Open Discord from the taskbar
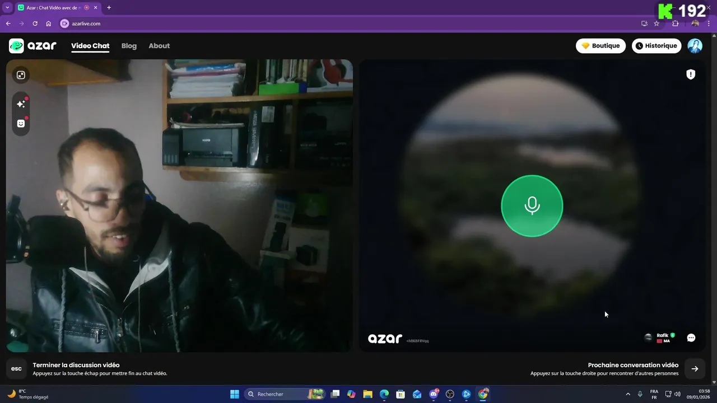 434,394
